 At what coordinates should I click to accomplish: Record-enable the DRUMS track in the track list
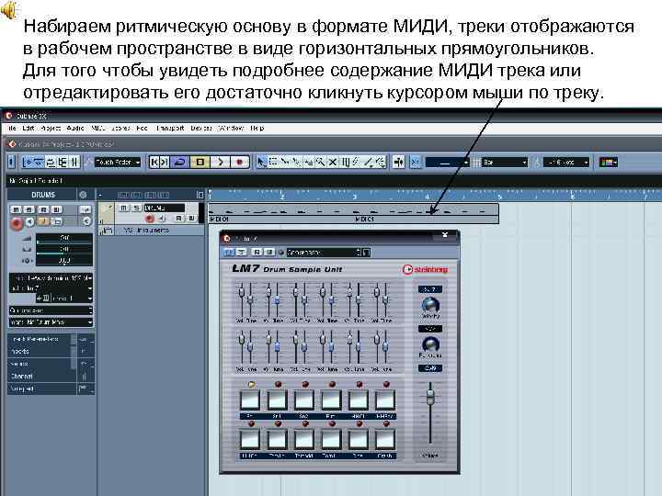coord(150,219)
